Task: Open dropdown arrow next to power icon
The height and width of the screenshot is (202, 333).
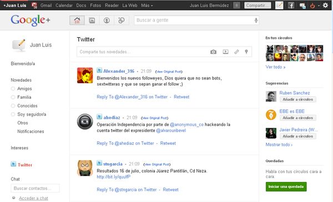Action: [x=319, y=6]
